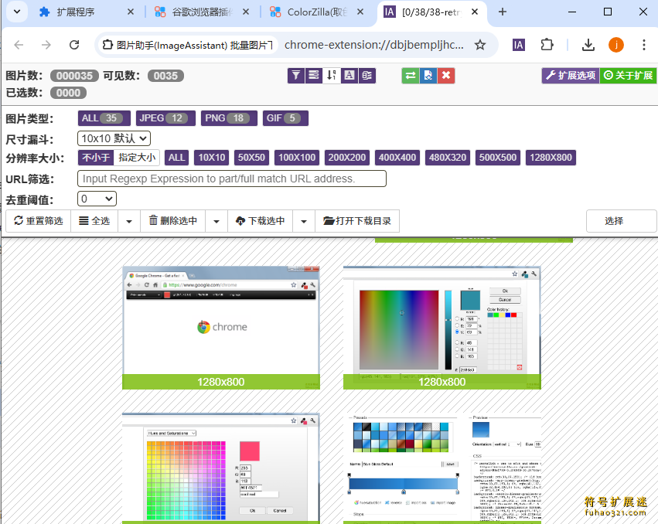The image size is (658, 524).
Task: Reload the page
Action: 74,45
